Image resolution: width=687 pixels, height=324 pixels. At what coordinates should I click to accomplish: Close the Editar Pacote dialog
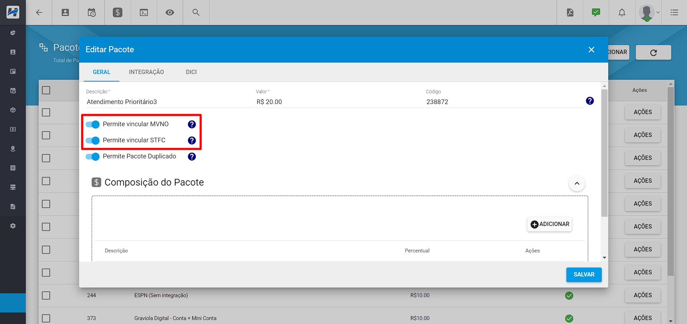pyautogui.click(x=591, y=50)
